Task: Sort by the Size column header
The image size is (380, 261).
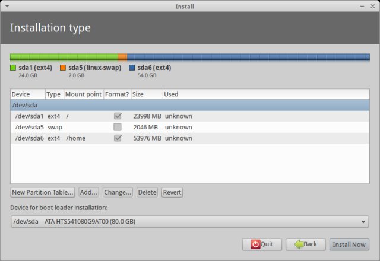Action: click(x=147, y=94)
